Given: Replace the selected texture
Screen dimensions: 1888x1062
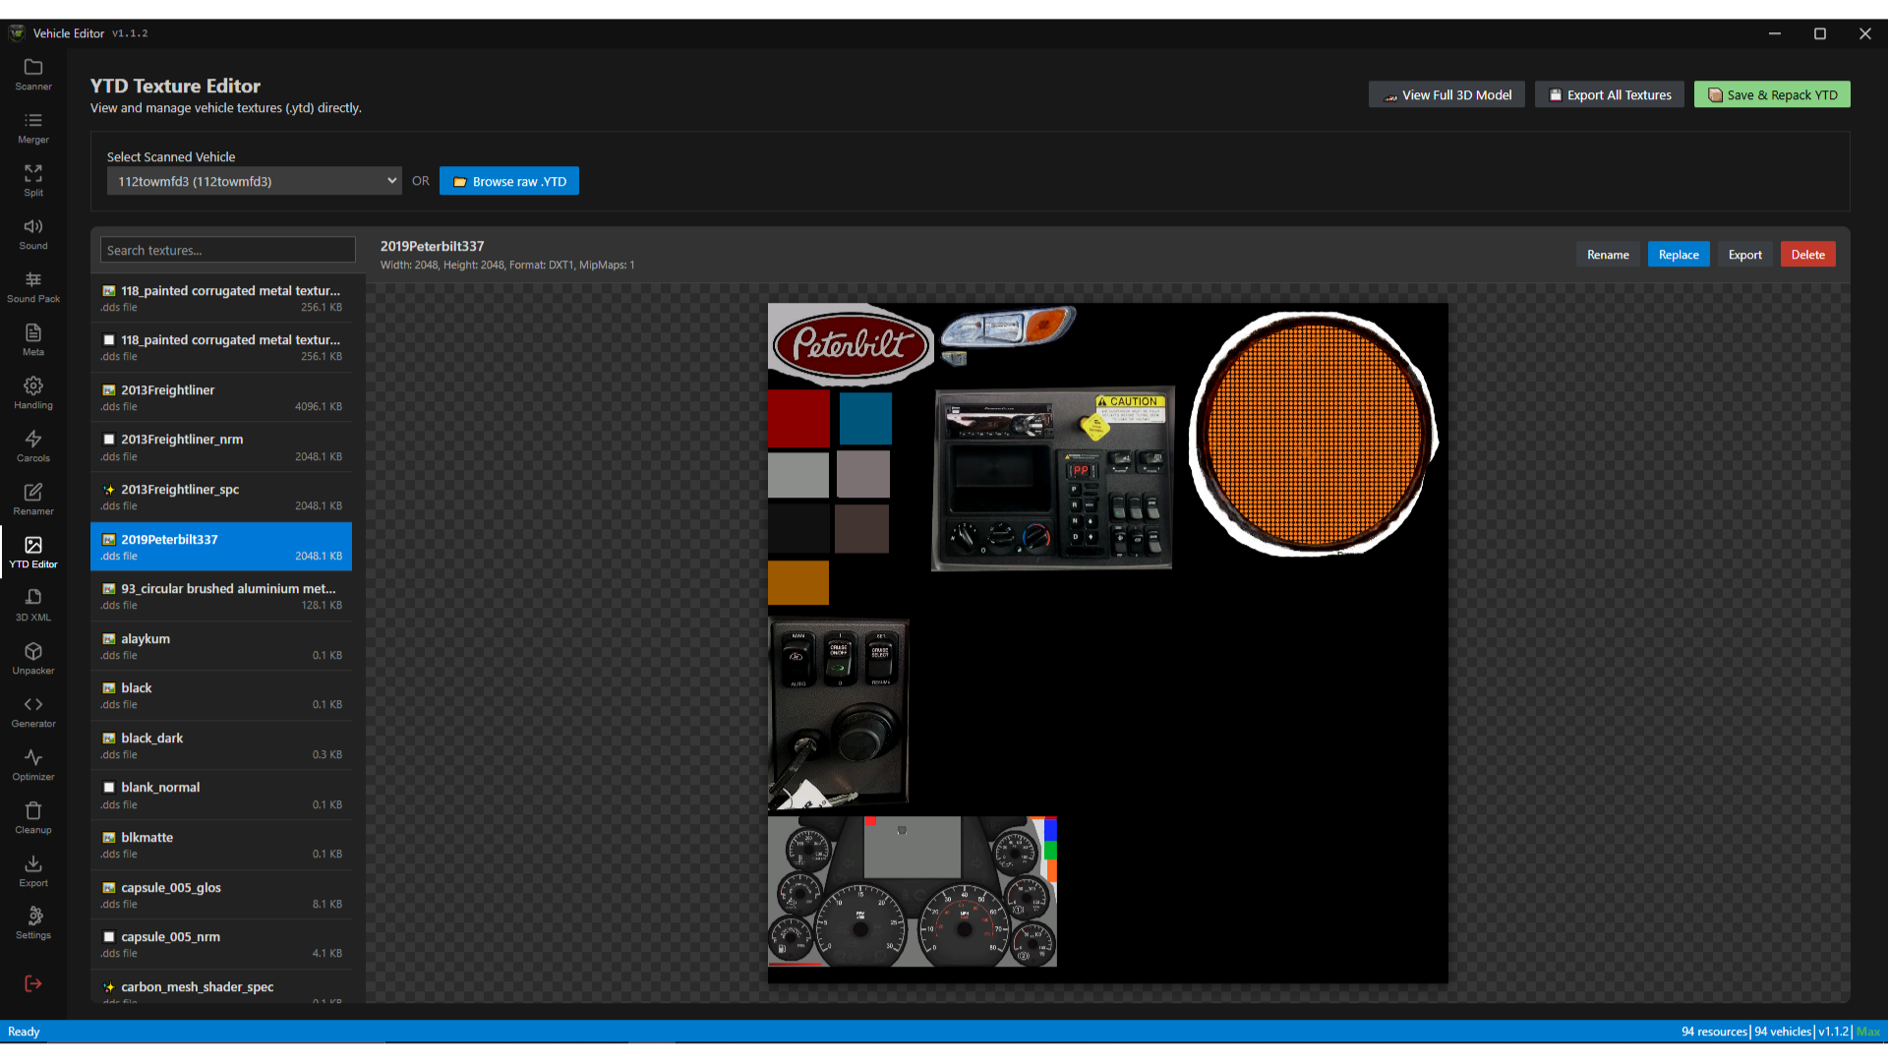Looking at the screenshot, I should (1679, 255).
